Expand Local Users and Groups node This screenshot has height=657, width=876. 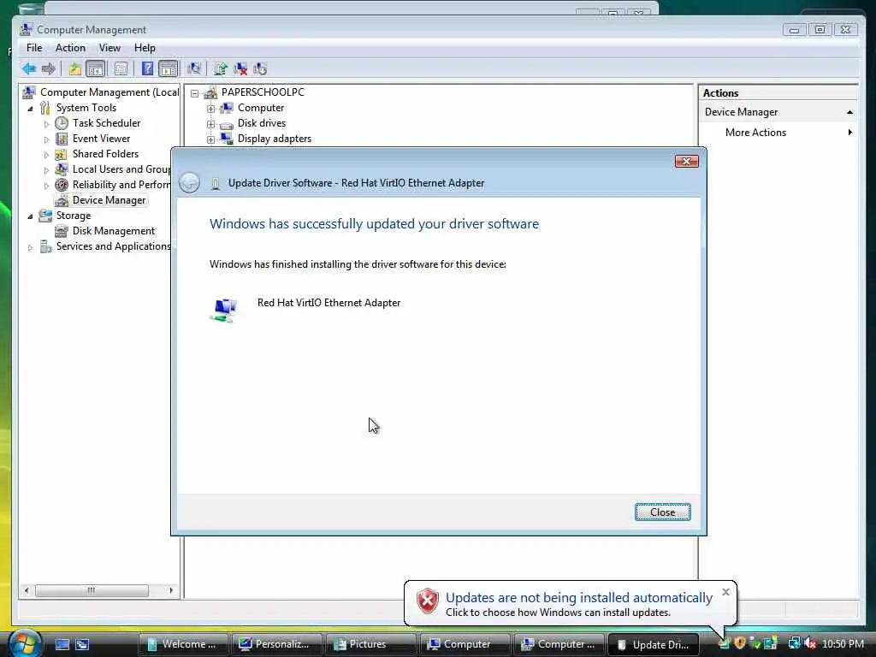tap(46, 170)
